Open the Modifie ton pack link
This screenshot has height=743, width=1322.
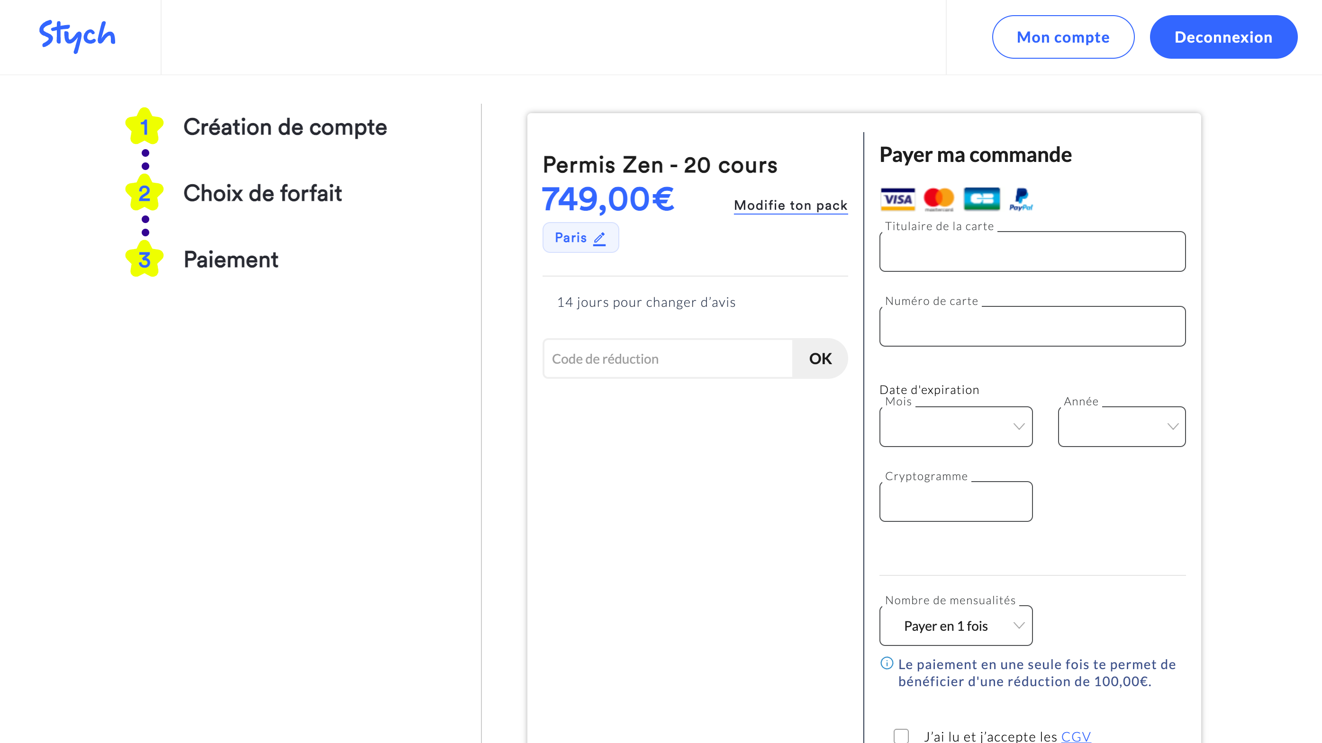(790, 205)
